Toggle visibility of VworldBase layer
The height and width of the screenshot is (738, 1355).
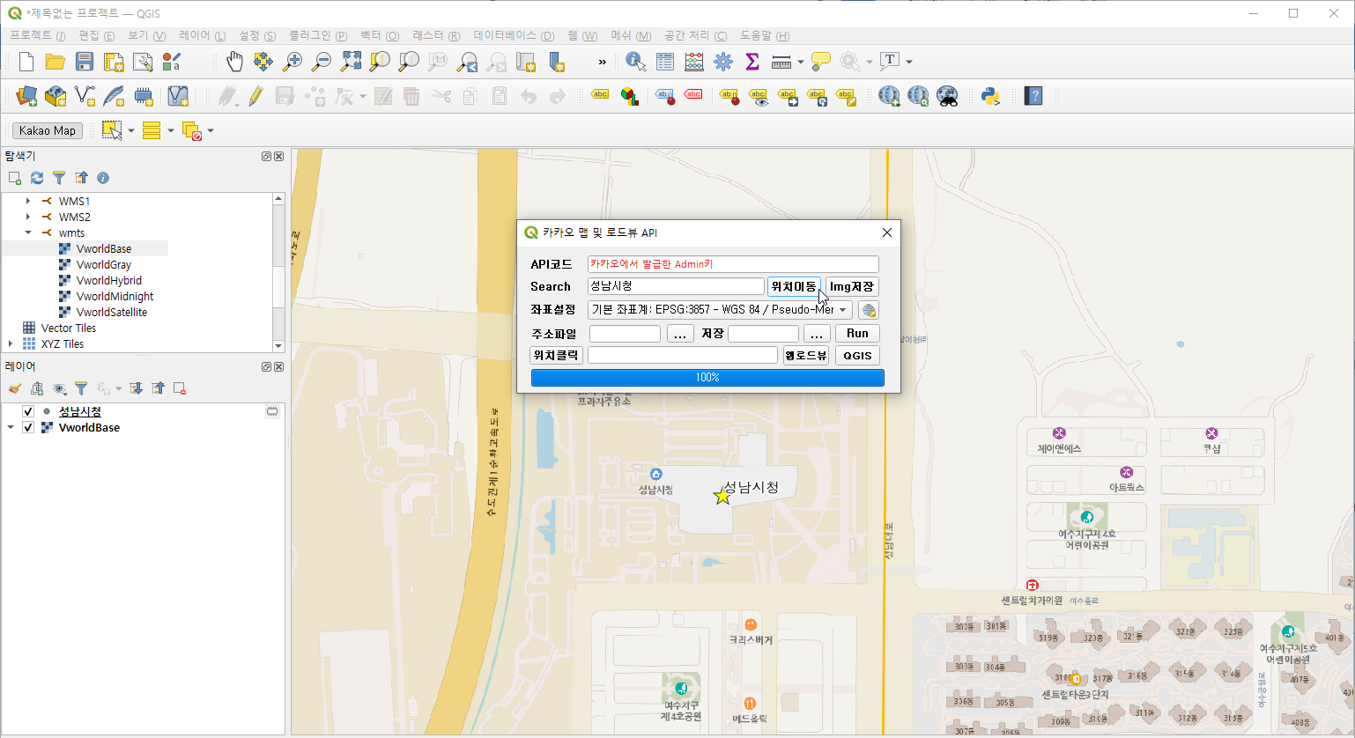pyautogui.click(x=28, y=427)
